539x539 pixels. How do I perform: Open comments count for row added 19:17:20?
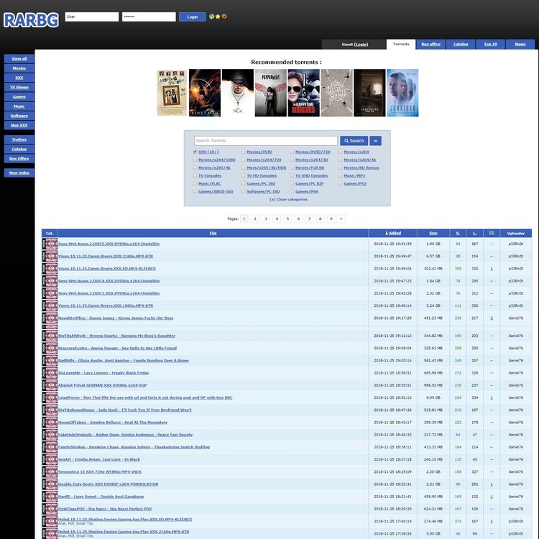tap(492, 318)
